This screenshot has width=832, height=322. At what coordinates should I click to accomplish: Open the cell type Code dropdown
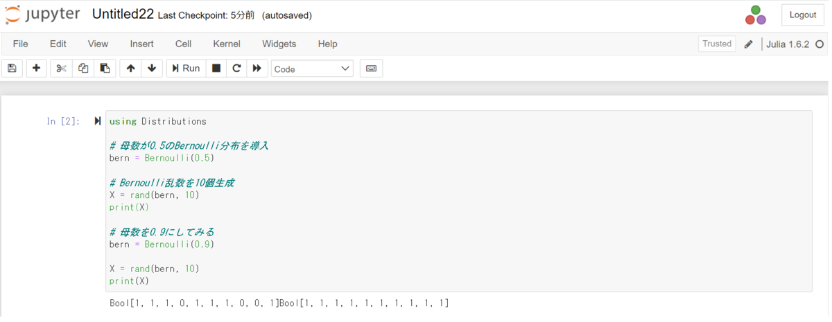coord(312,69)
